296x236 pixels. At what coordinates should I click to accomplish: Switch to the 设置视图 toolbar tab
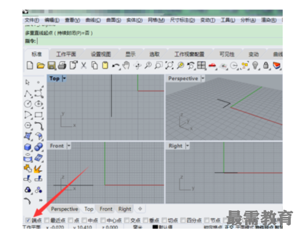click(101, 54)
